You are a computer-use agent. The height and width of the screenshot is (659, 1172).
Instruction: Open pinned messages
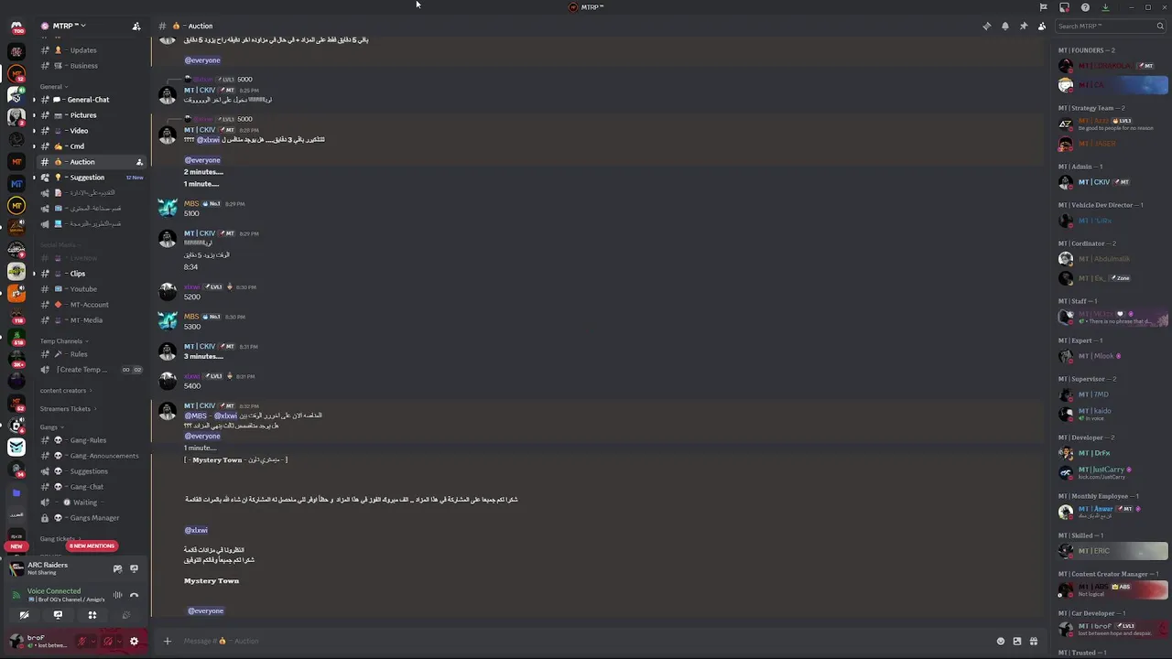click(x=1024, y=27)
